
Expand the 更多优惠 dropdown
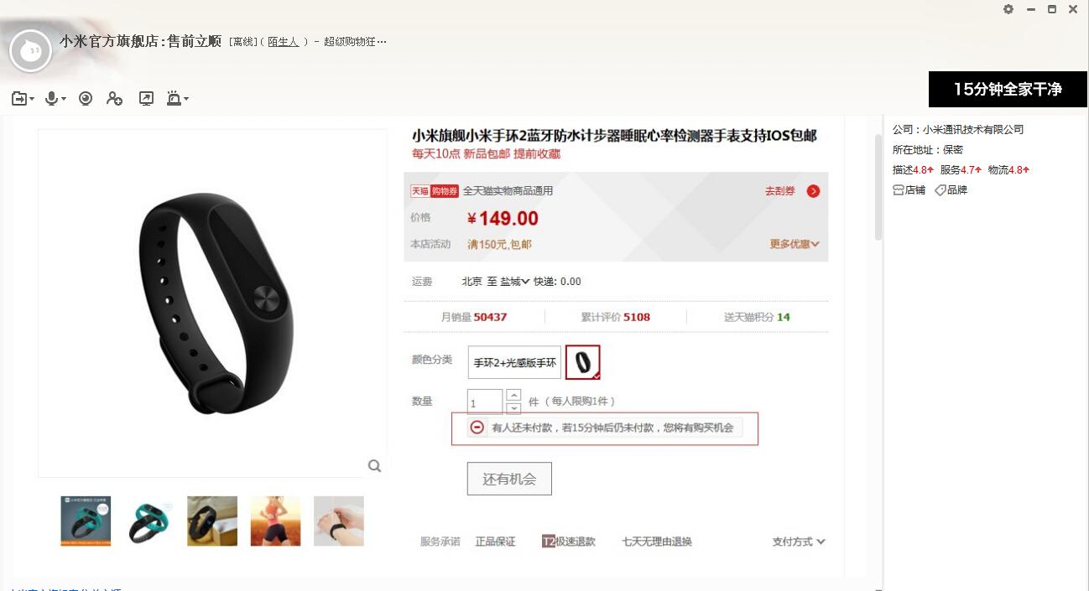pyautogui.click(x=795, y=244)
